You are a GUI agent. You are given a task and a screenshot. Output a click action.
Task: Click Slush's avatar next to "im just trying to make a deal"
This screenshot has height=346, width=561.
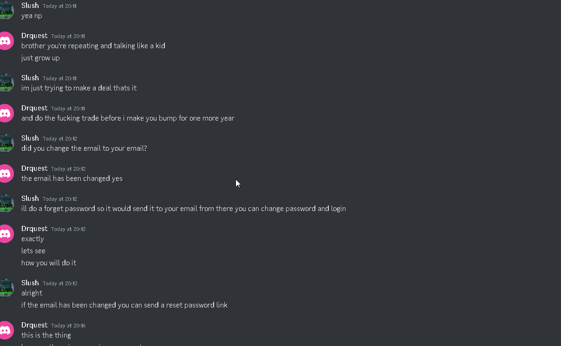tap(5, 83)
